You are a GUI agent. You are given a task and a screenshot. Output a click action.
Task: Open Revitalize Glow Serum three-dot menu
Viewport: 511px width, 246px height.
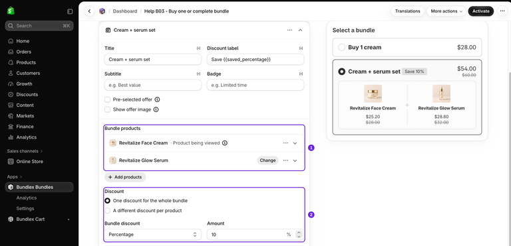(285, 160)
